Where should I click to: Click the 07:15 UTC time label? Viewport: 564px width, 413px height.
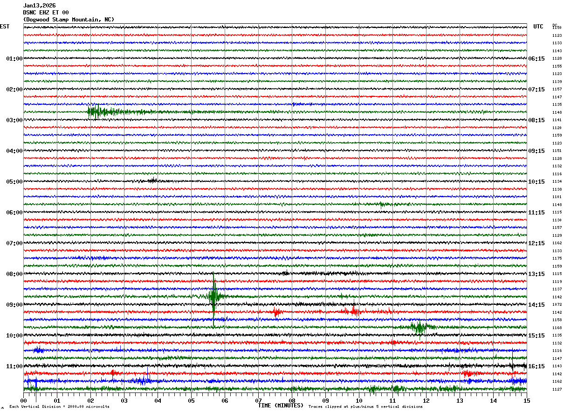pyautogui.click(x=536, y=89)
